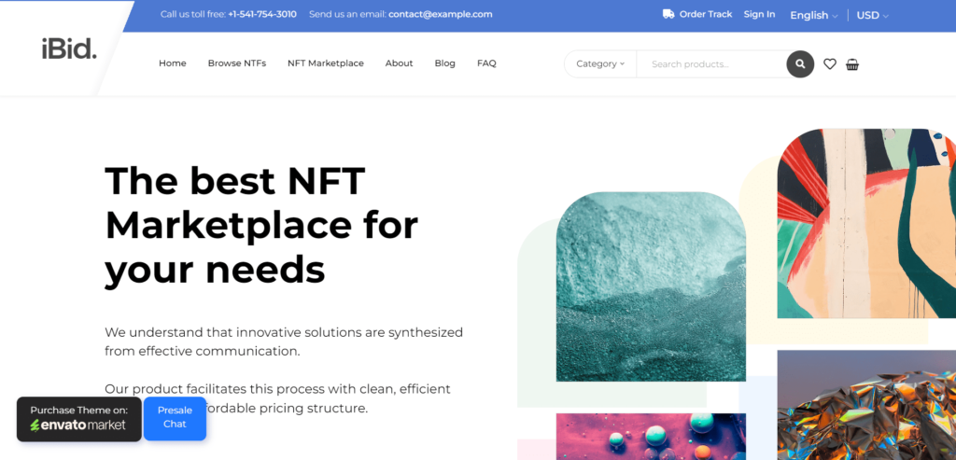Open the English language dropdown

[x=813, y=15]
